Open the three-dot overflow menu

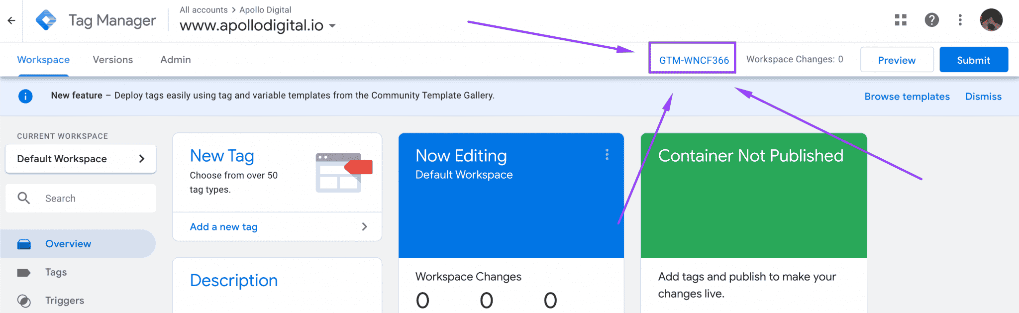960,20
